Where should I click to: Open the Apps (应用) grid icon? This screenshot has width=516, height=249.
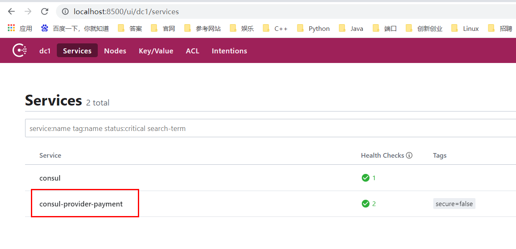click(11, 28)
